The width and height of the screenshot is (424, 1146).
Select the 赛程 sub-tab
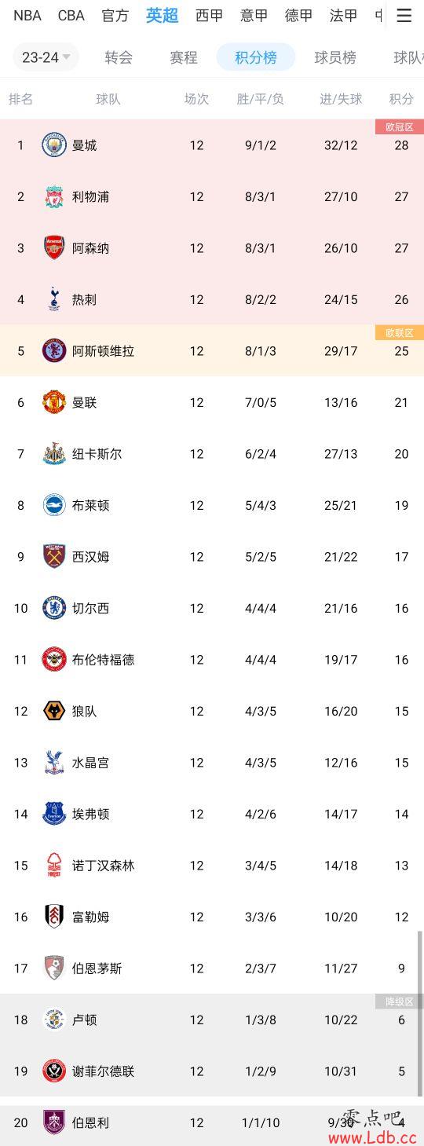184,57
